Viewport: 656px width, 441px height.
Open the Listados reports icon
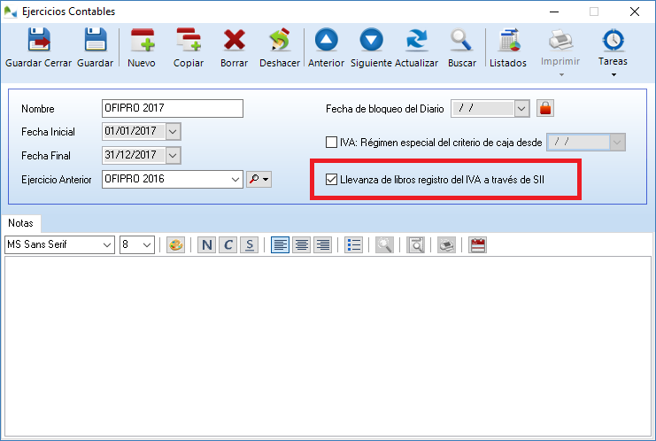(x=509, y=40)
